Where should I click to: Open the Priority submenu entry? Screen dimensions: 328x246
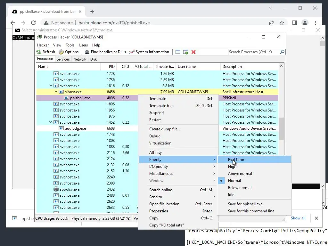(x=178, y=160)
